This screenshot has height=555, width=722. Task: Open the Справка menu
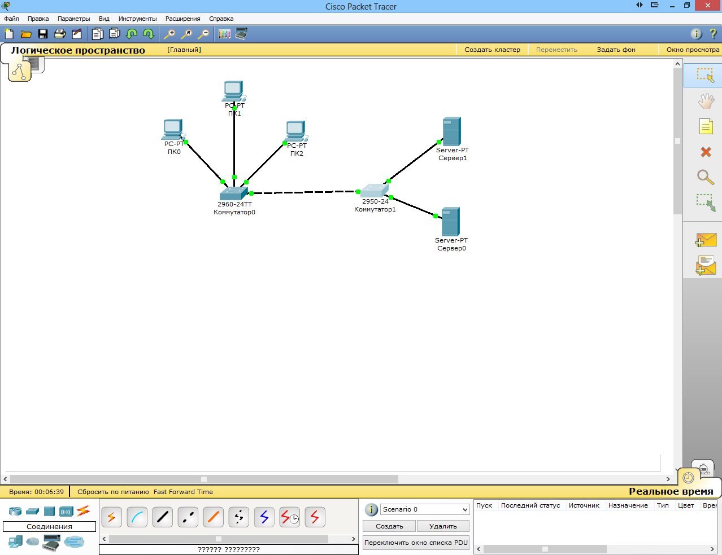(221, 19)
